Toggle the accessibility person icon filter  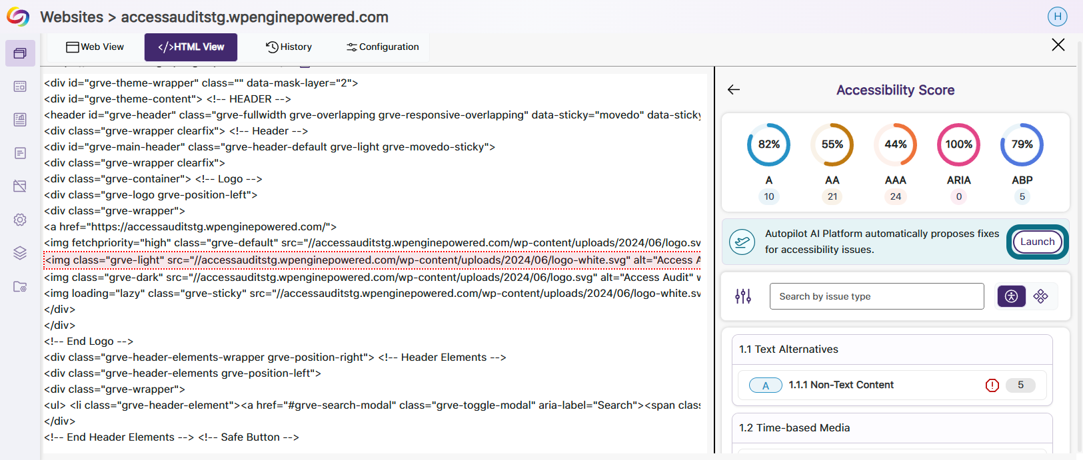click(1011, 296)
